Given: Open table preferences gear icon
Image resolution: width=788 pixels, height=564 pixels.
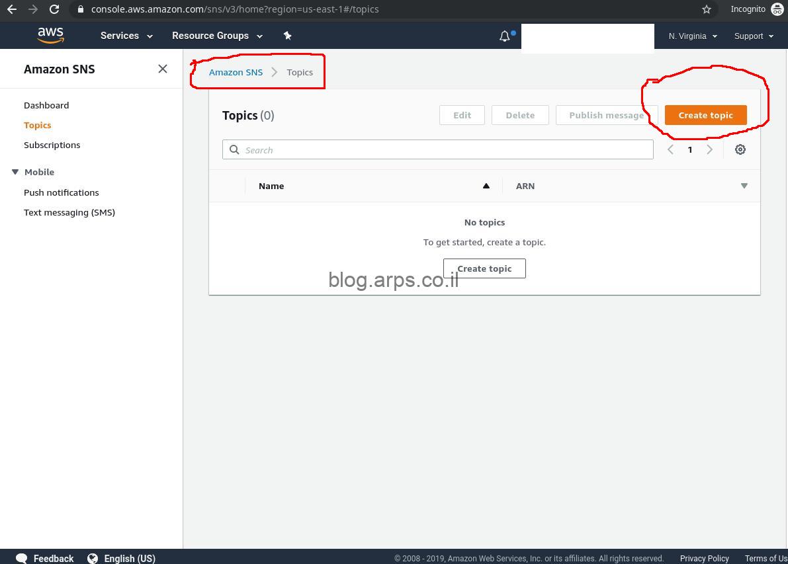Looking at the screenshot, I should point(740,149).
